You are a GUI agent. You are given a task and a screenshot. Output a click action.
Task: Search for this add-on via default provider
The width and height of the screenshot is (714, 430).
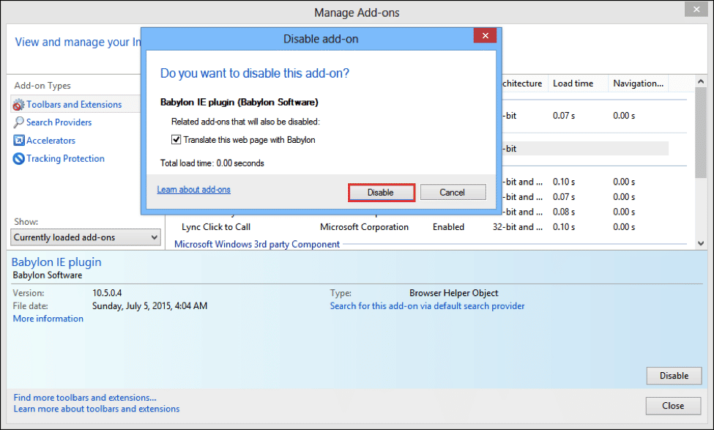427,306
